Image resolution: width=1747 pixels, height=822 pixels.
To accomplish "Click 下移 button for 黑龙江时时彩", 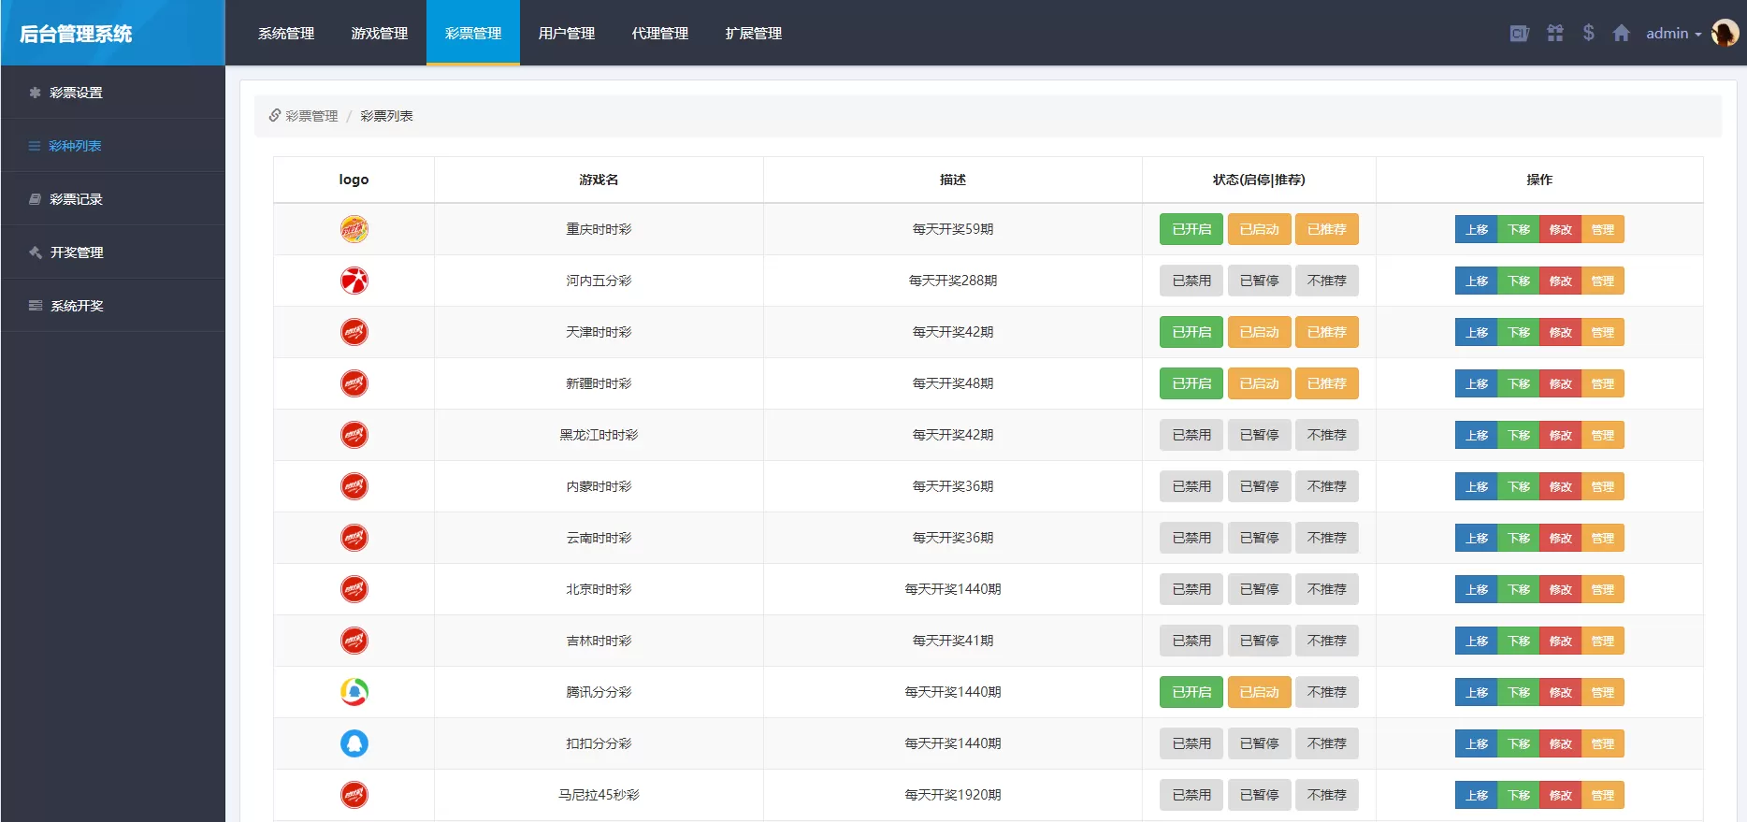I will pos(1518,435).
